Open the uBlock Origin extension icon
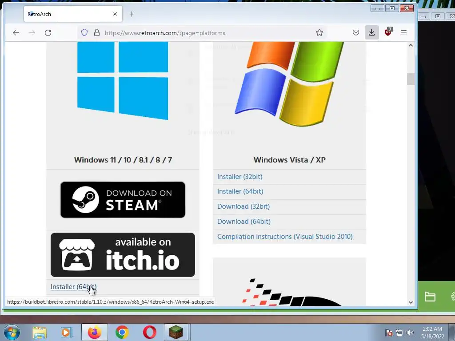 coord(388,32)
